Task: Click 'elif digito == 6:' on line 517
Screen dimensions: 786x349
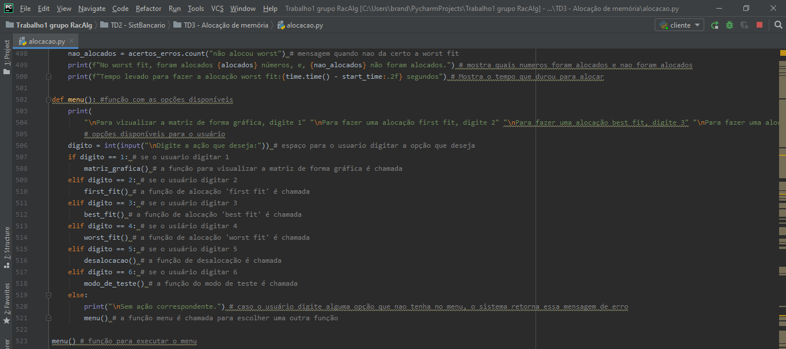Action: (x=102, y=272)
